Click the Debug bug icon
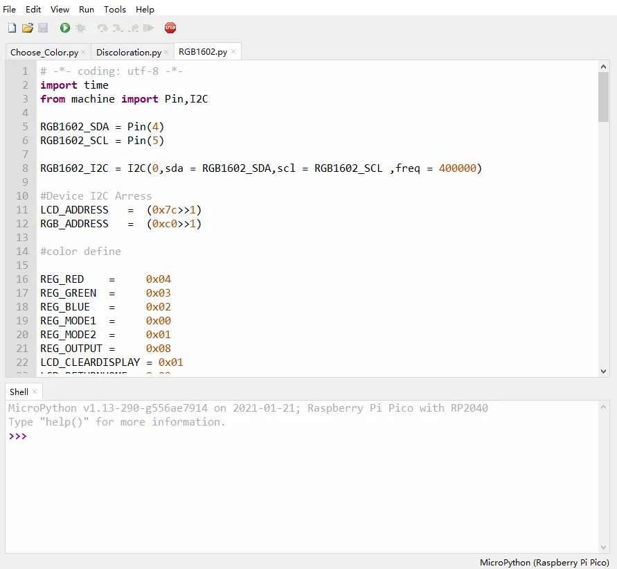The height and width of the screenshot is (569, 617). [80, 28]
